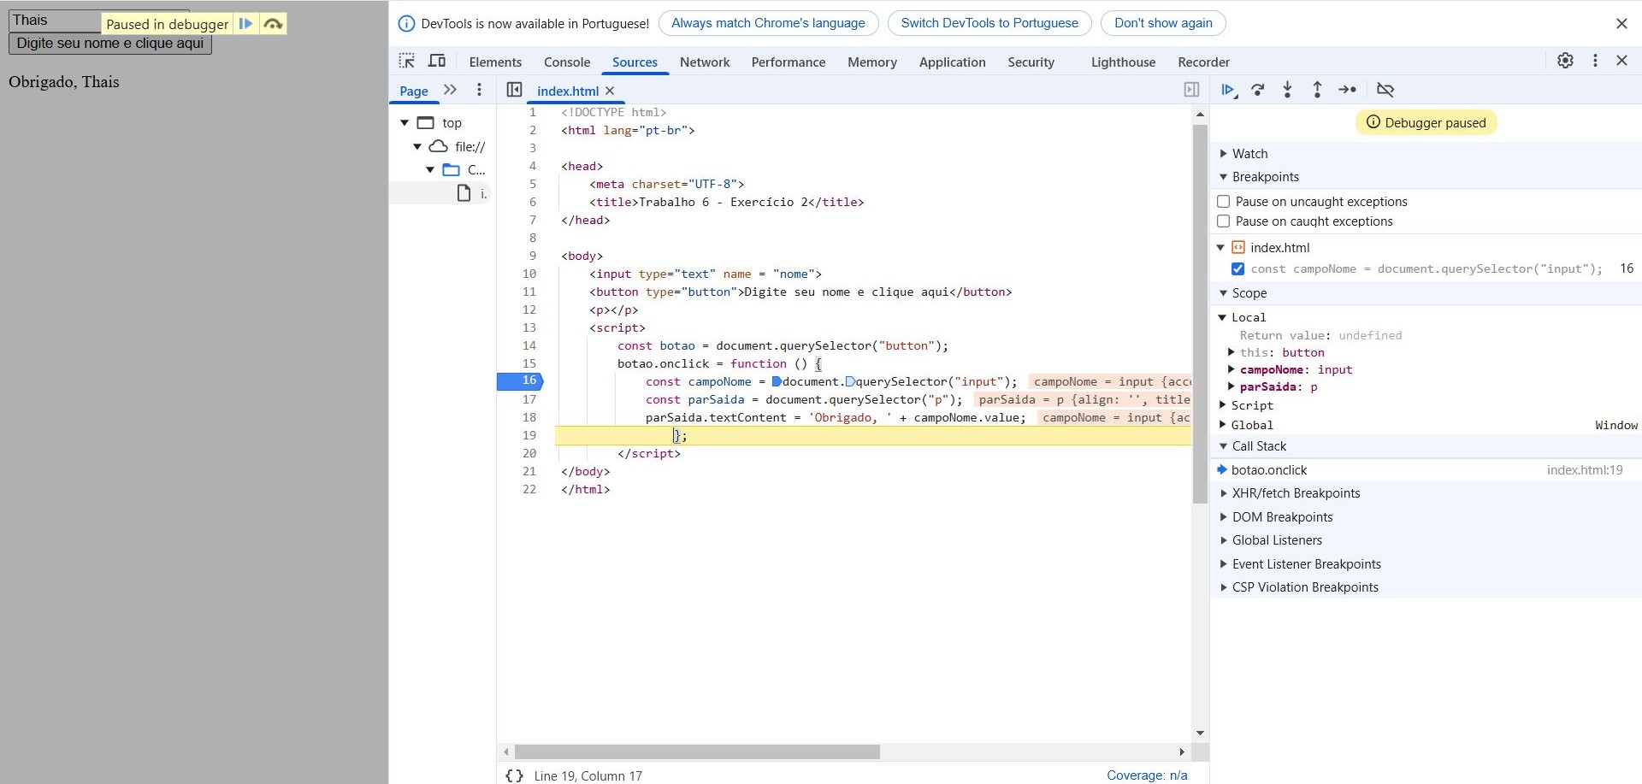Click Always match Chrome's language
Image resolution: width=1642 pixels, height=784 pixels.
point(768,23)
